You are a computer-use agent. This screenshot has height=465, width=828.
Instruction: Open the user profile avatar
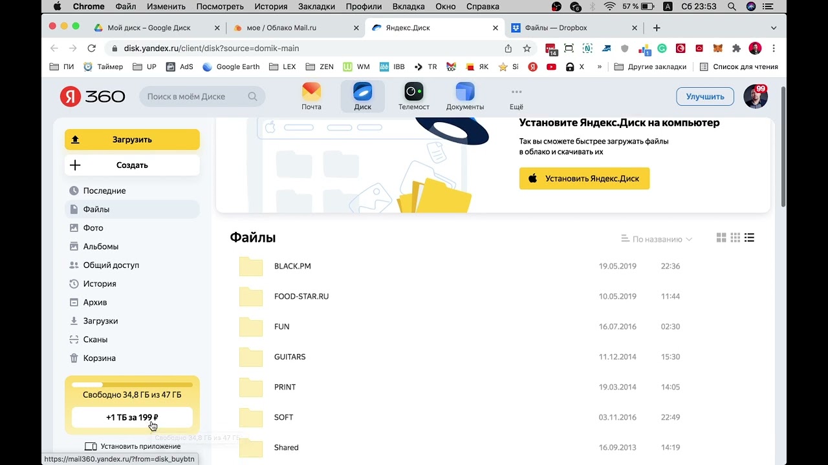(755, 96)
